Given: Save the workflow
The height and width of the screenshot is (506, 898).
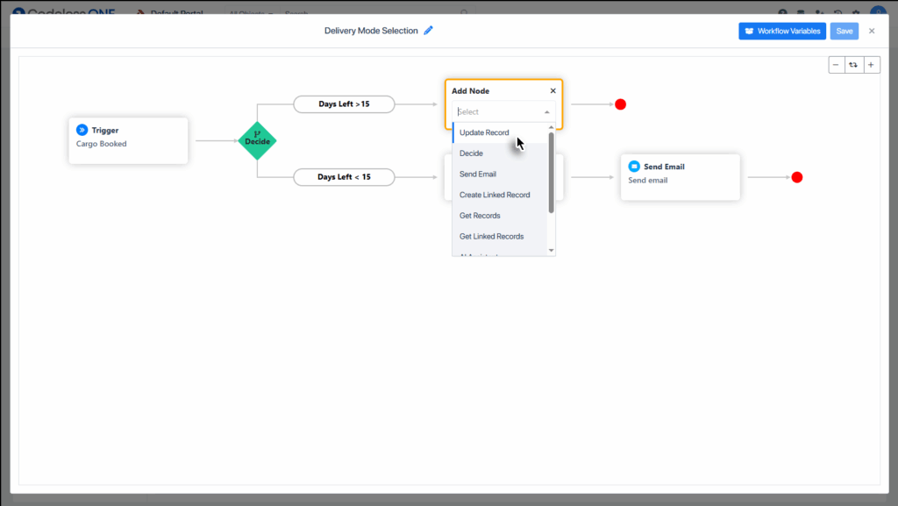Looking at the screenshot, I should point(844,31).
